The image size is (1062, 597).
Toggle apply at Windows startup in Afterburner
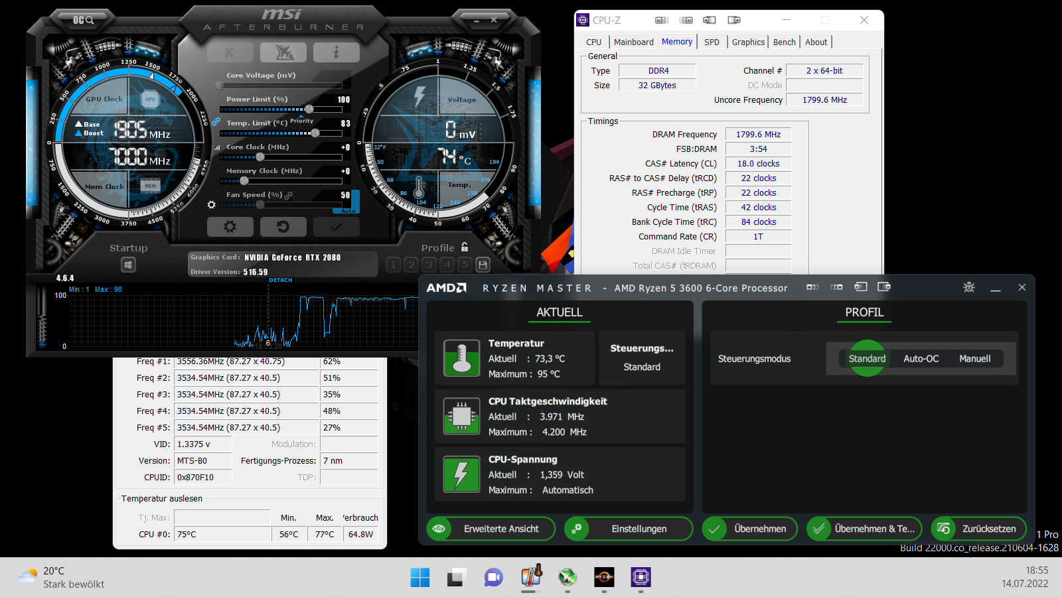129,265
